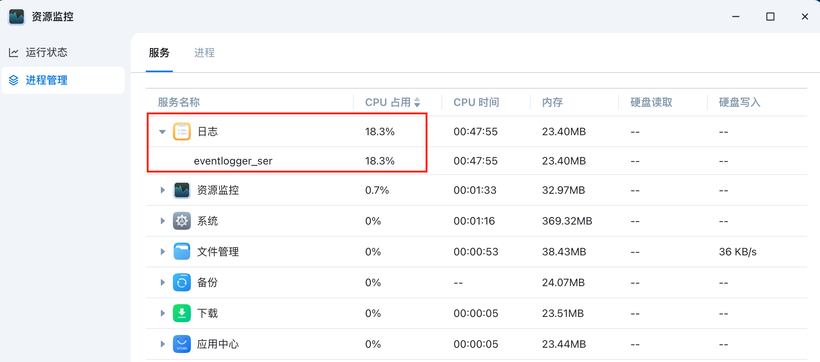Maximize the 资源监控 window
The width and height of the screenshot is (820, 362).
click(x=770, y=17)
